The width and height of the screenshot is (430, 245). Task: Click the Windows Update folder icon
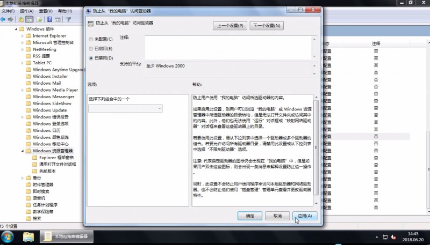[x=28, y=110]
